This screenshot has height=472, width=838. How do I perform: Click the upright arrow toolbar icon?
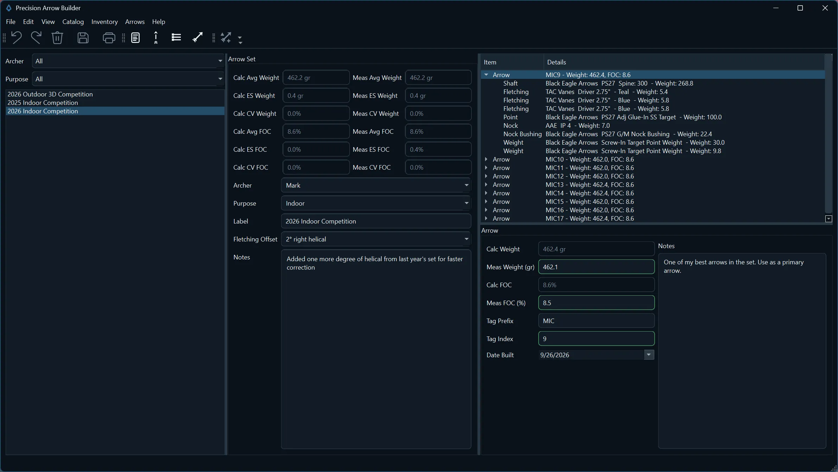coord(156,38)
